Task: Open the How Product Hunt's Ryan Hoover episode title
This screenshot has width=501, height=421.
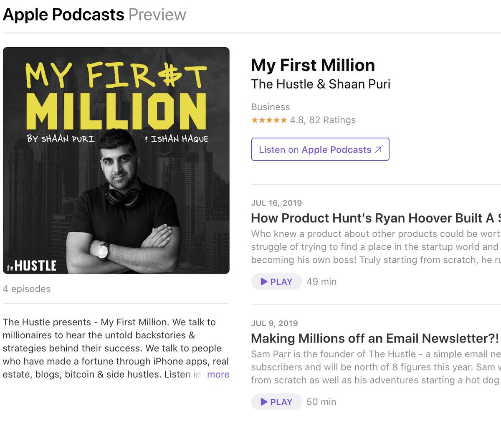Action: click(376, 218)
